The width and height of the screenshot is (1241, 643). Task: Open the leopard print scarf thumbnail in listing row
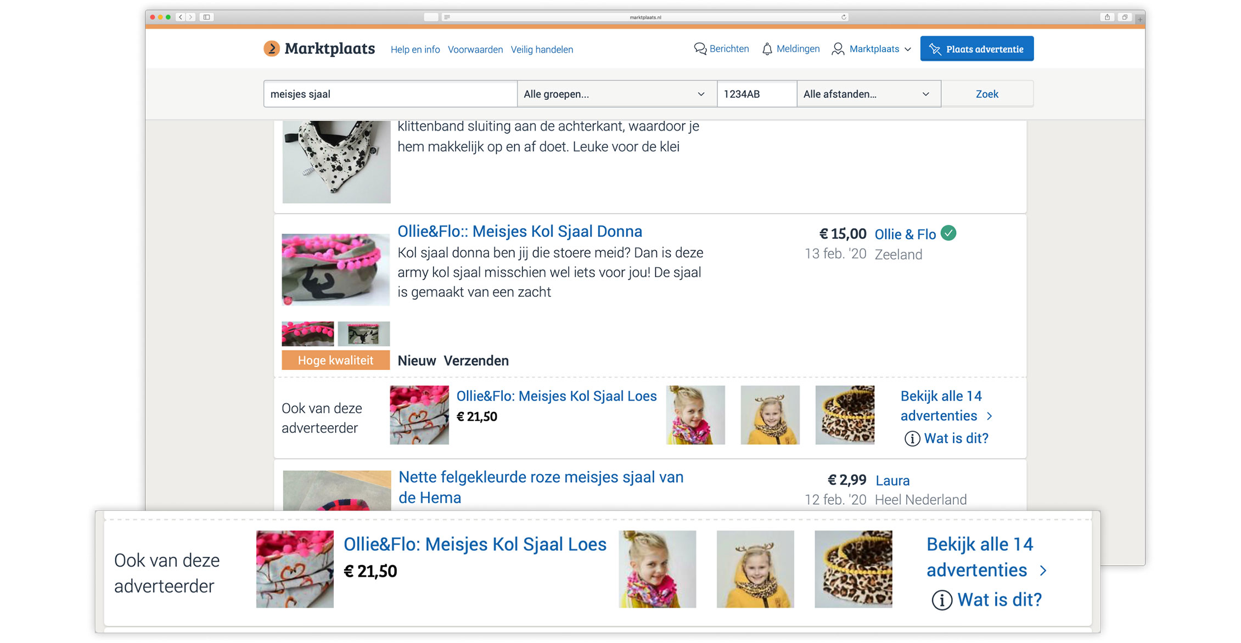[845, 415]
